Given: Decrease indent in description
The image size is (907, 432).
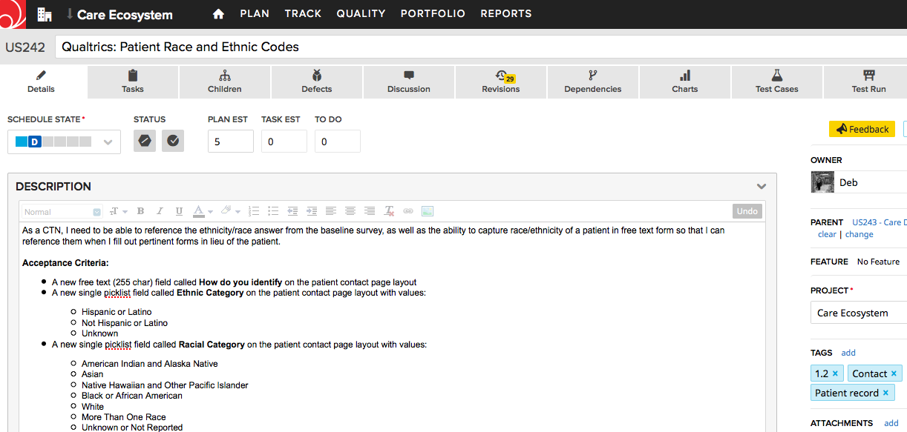Looking at the screenshot, I should pyautogui.click(x=292, y=211).
